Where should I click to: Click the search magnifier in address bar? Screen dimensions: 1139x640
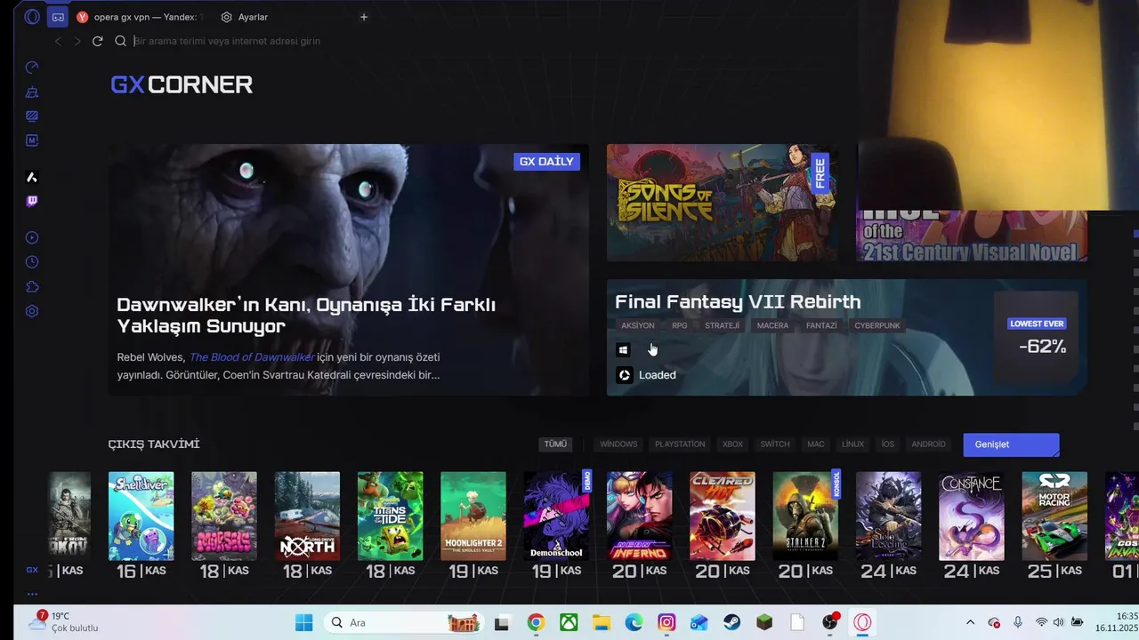tap(120, 41)
